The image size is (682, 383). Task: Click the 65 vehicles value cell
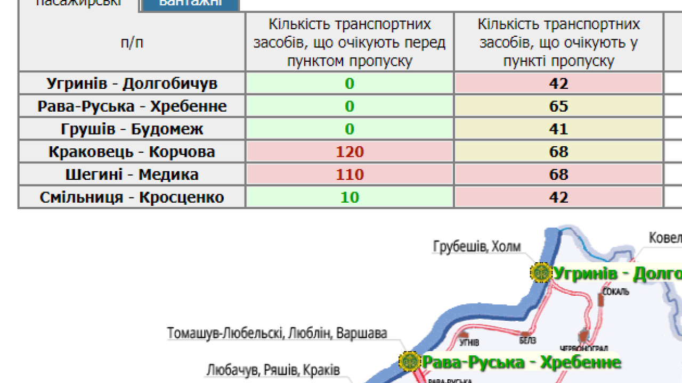click(558, 106)
